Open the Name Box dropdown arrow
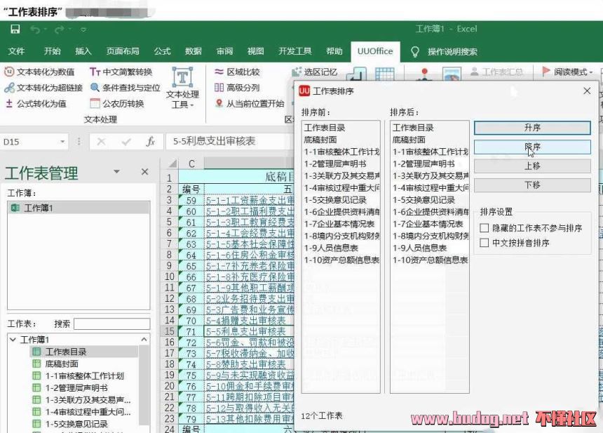The image size is (603, 433). [x=62, y=142]
